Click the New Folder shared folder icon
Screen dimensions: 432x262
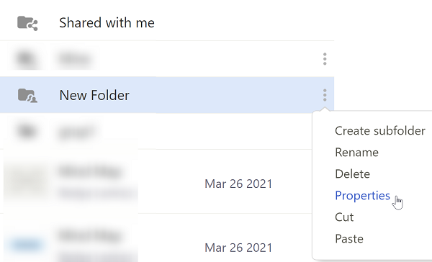point(27,95)
